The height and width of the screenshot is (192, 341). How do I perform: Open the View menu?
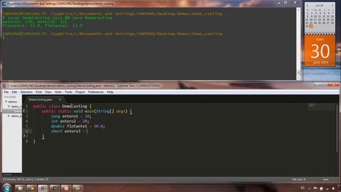click(x=48, y=92)
